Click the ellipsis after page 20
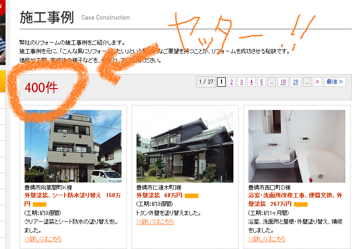This screenshot has width=354, height=249. [307, 82]
